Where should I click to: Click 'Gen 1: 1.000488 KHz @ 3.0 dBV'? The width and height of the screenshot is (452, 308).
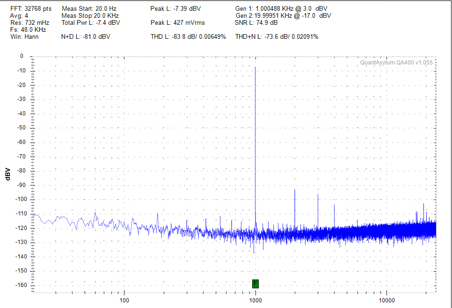tap(281, 8)
